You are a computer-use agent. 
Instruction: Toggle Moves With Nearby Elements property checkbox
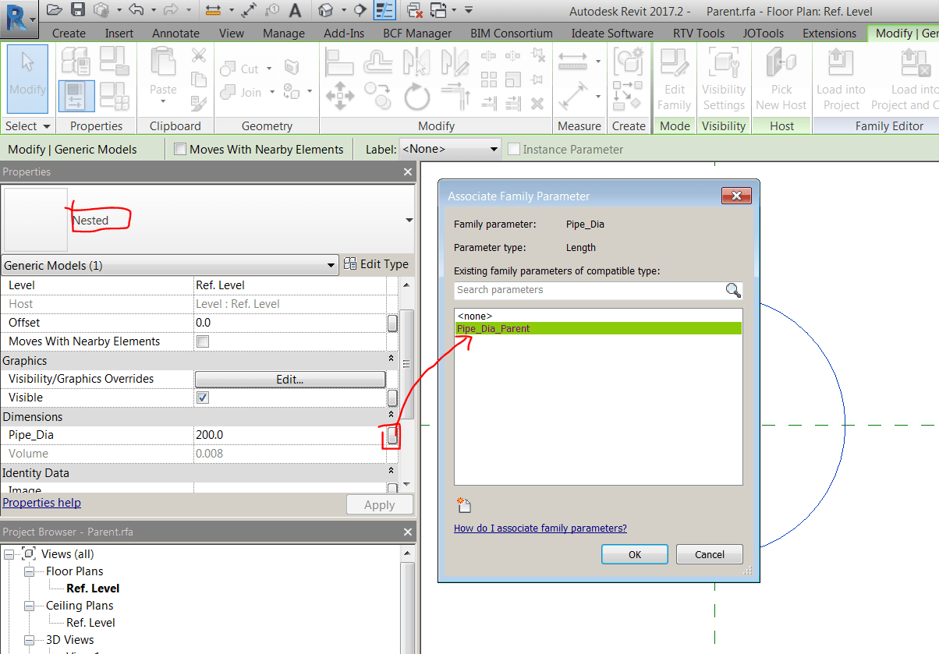click(203, 341)
